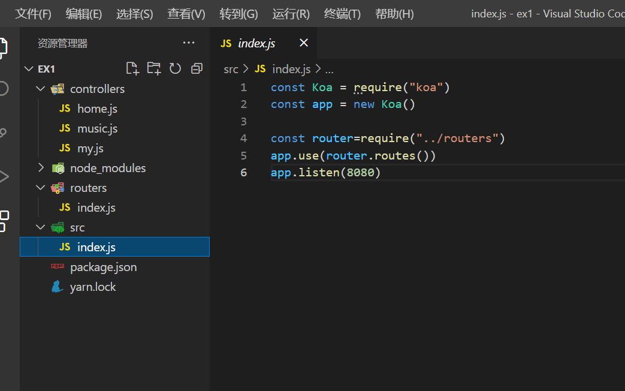Place cursor on line 6 app.listen(8080)
The image size is (625, 391).
pyautogui.click(x=325, y=172)
